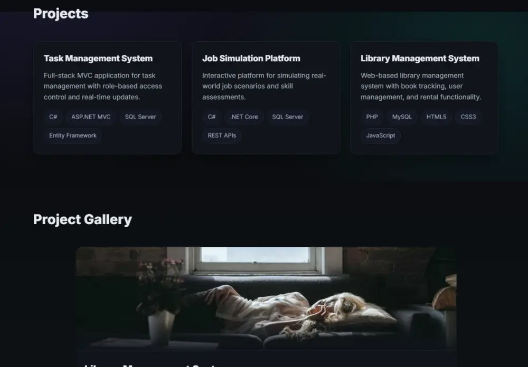Click the Projects section heading
This screenshot has width=528, height=367.
pos(61,14)
